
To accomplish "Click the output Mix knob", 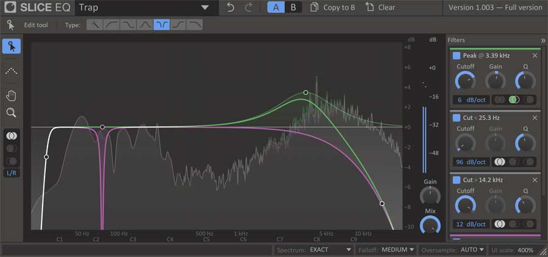I will pyautogui.click(x=430, y=225).
